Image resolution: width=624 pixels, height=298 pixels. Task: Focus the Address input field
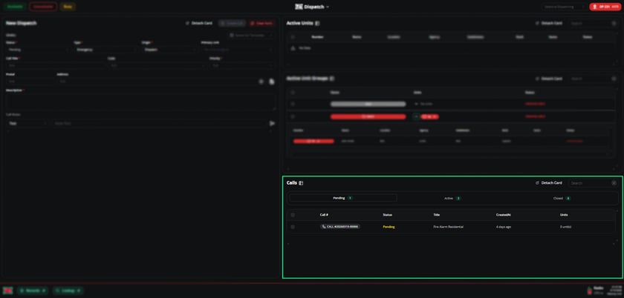[x=156, y=82]
